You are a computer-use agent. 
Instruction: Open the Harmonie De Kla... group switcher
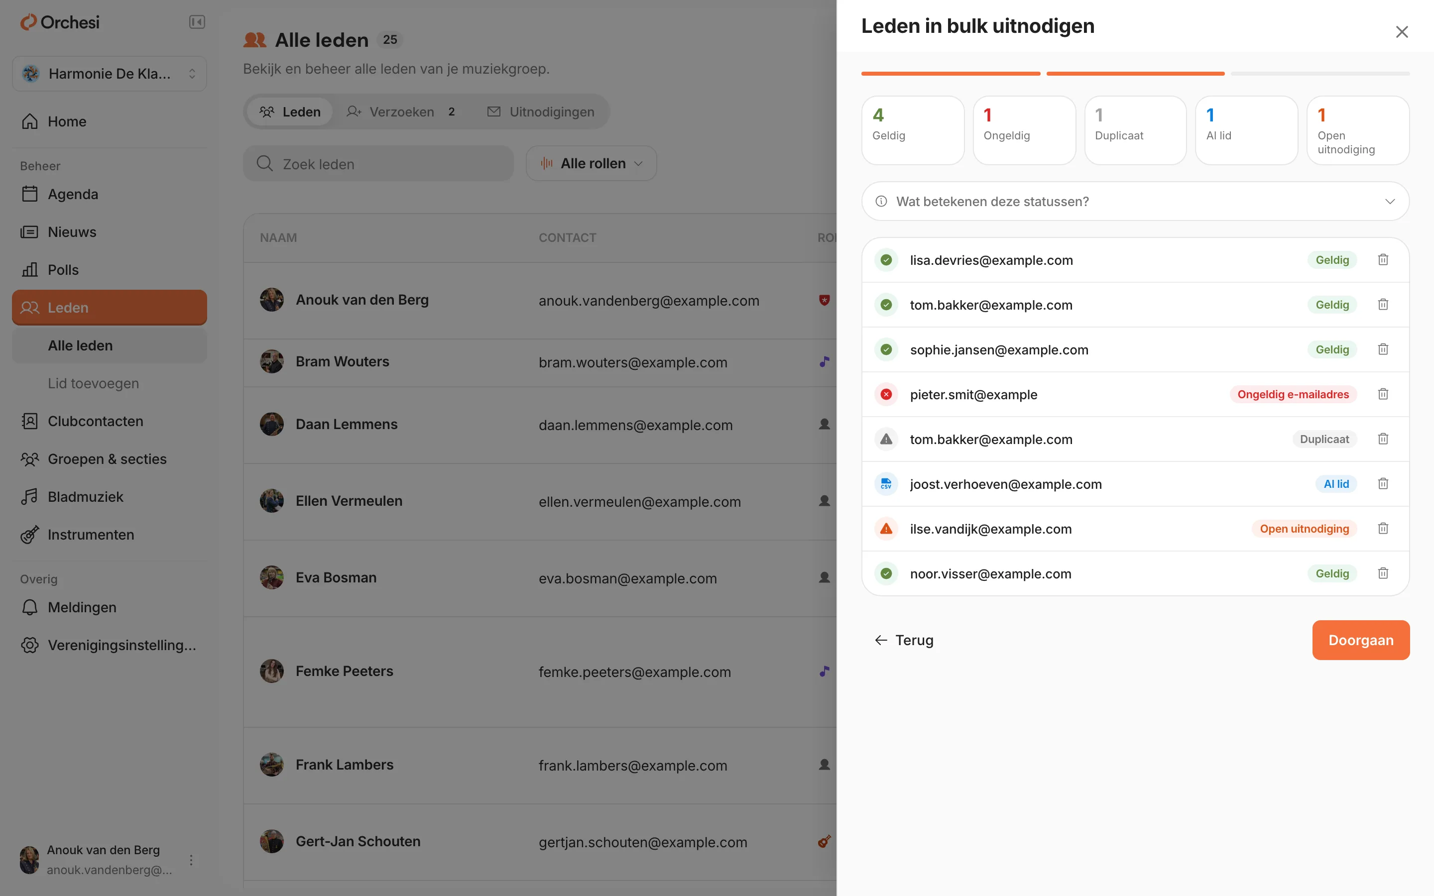[x=110, y=74]
